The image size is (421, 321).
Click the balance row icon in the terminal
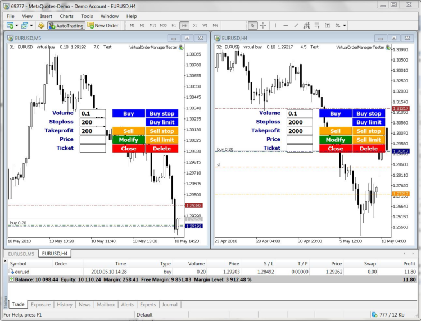(12, 279)
